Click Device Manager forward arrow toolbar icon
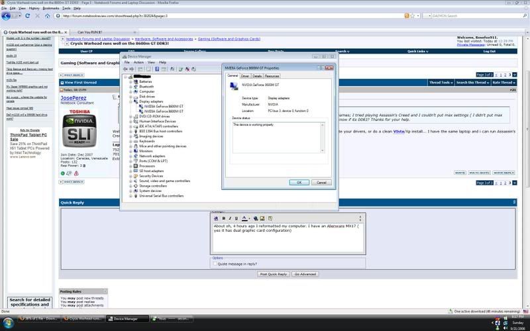530x331 pixels. pos(131,69)
